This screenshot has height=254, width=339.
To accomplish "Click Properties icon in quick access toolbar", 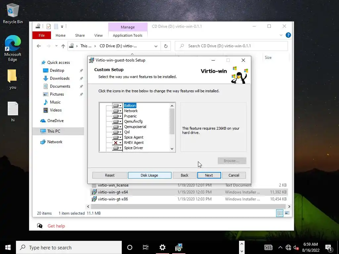I will [49, 26].
